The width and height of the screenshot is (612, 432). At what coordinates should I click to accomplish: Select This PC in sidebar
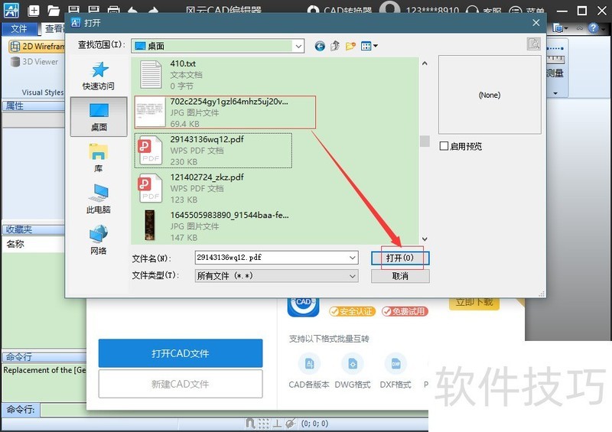(x=98, y=198)
